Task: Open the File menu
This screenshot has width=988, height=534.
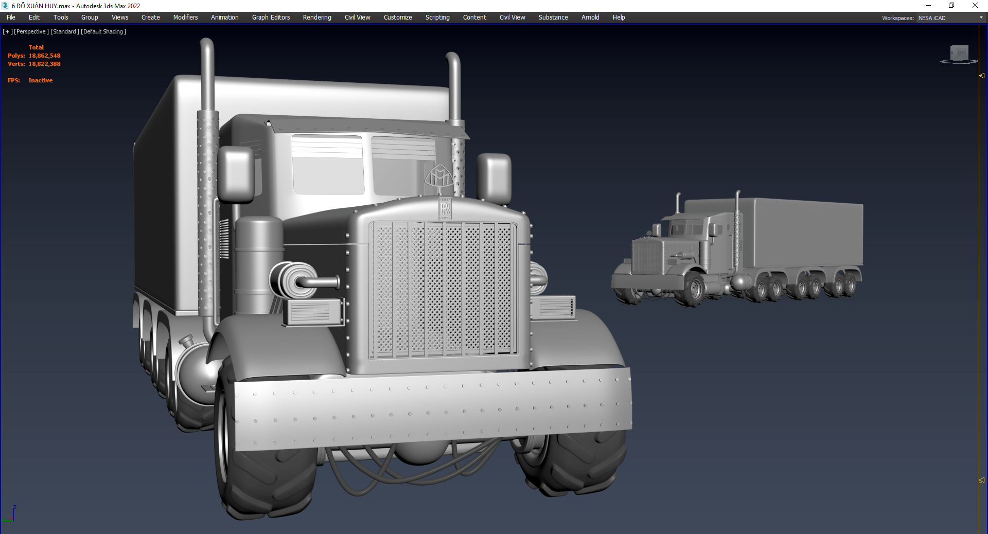Action: [11, 17]
